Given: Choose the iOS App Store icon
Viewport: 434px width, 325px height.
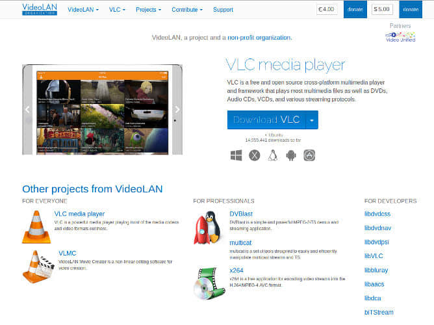Looking at the screenshot, I should (309, 155).
